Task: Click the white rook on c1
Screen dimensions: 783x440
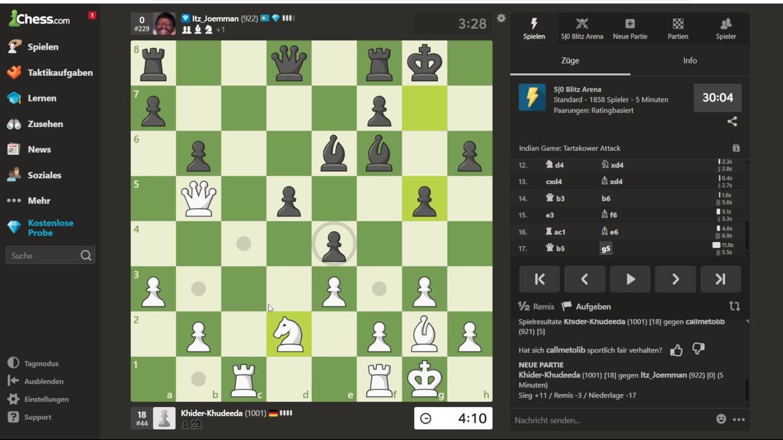Action: pyautogui.click(x=243, y=380)
